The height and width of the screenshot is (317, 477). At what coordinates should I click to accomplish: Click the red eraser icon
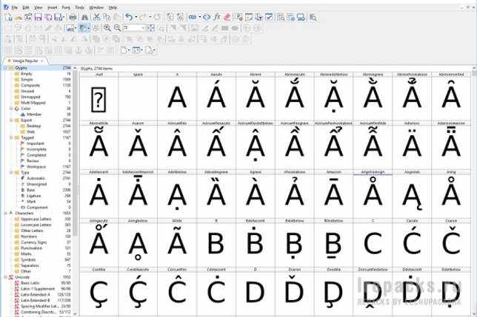click(x=227, y=17)
